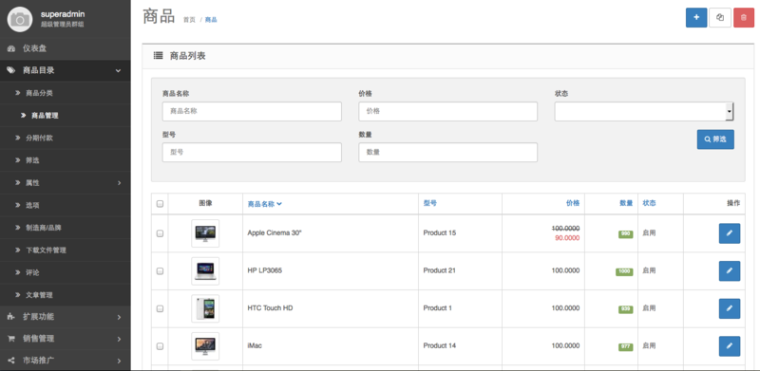Image resolution: width=760 pixels, height=371 pixels.
Task: Click the HTC Touch HD product name
Action: [270, 308]
